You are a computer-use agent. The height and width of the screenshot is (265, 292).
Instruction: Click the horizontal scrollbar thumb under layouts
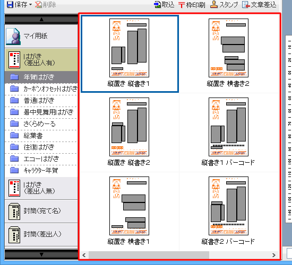coord(149,255)
